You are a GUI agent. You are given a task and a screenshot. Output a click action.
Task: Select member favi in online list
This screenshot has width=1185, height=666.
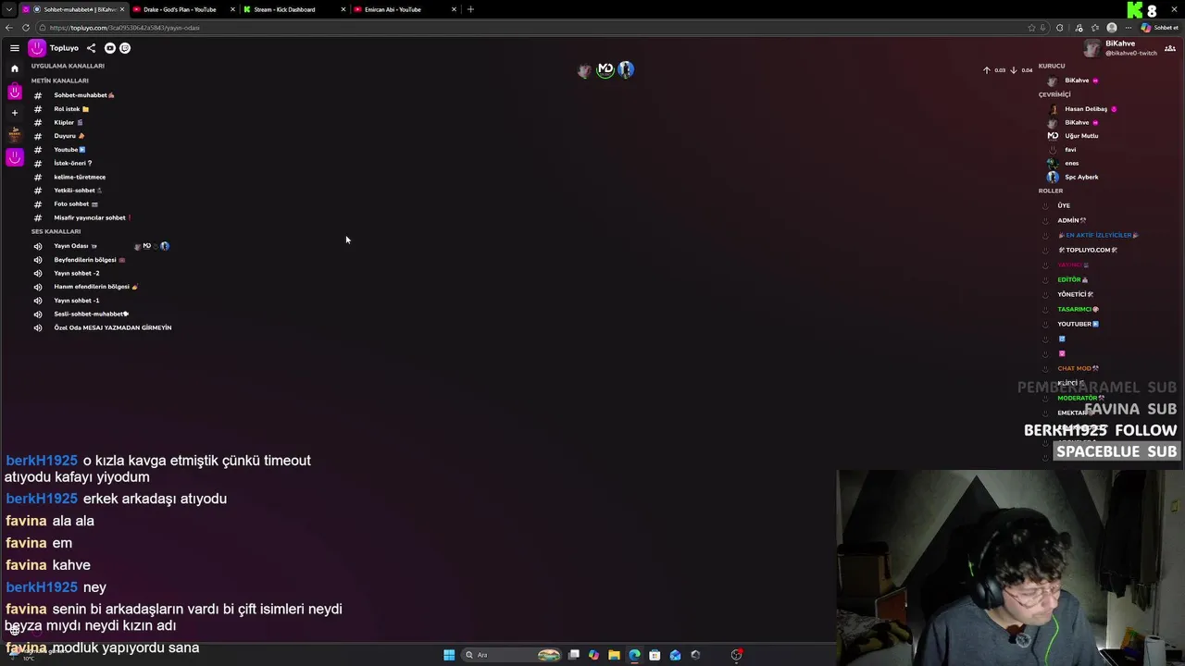(1070, 150)
